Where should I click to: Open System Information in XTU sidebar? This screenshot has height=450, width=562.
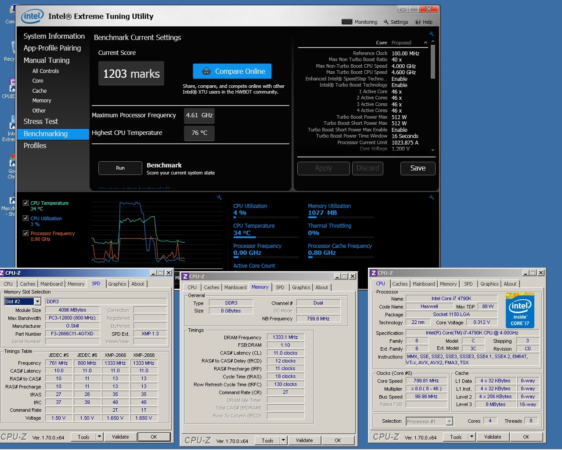coord(54,36)
